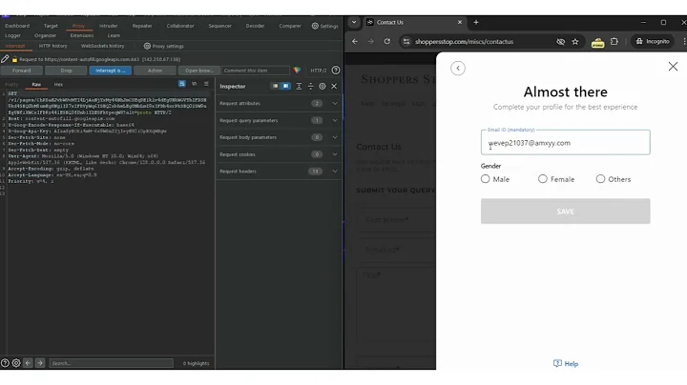Expand Request cookies section
This screenshot has height=385, width=687.
click(x=335, y=154)
